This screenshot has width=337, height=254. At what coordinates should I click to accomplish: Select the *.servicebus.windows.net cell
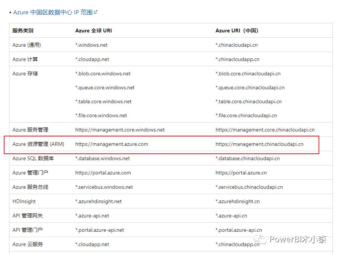[104, 187]
